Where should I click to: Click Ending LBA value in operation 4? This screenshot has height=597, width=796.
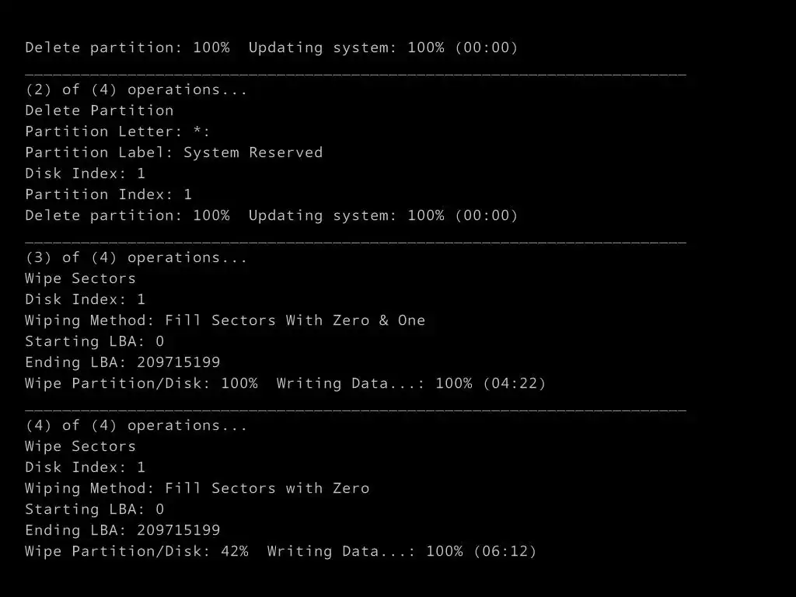(x=178, y=530)
